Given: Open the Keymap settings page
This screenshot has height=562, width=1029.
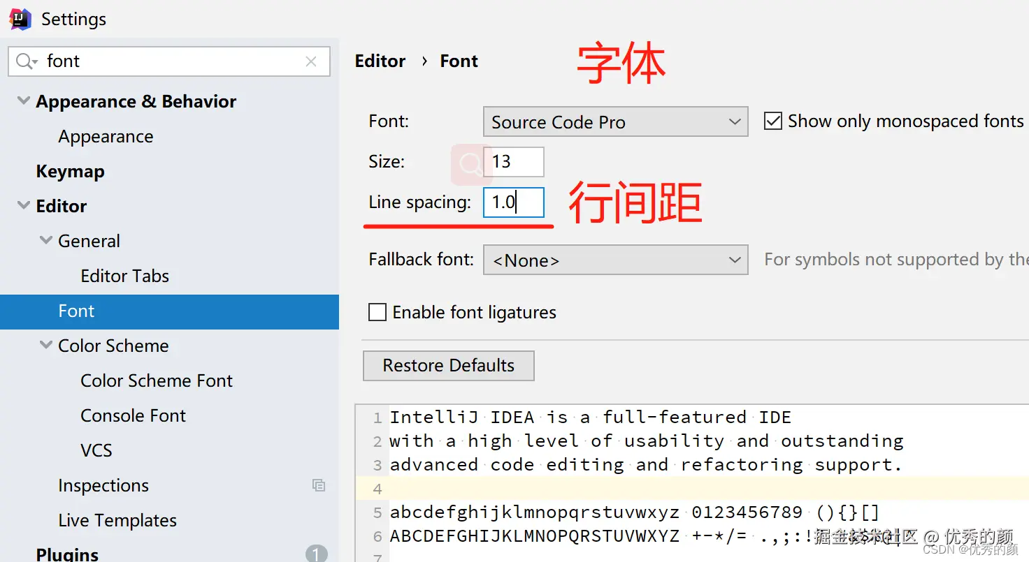Looking at the screenshot, I should [x=70, y=171].
